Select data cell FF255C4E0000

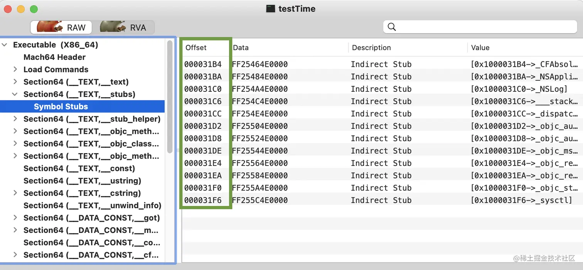tap(260, 200)
